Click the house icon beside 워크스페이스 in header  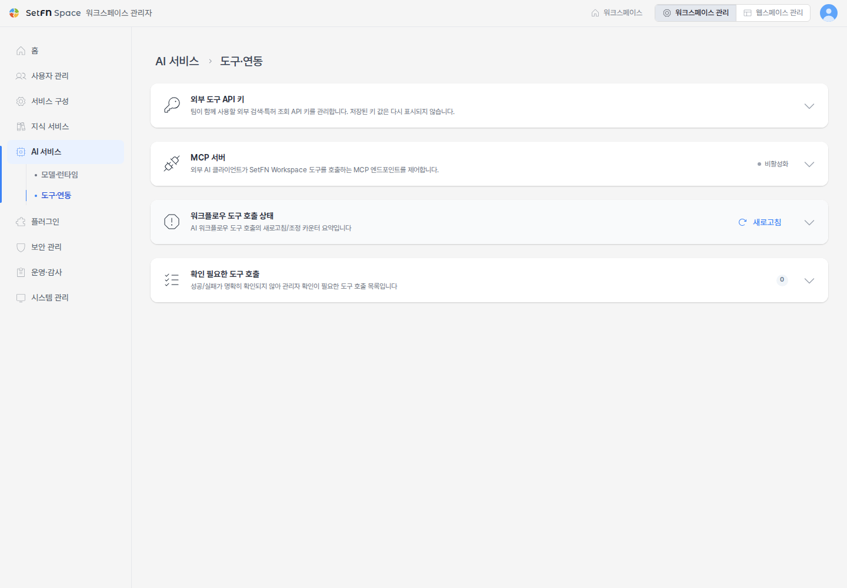[595, 13]
